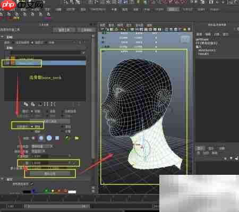Click the Paste skin weights icon below influence list
The width and height of the screenshot is (239, 212).
(x=33, y=104)
